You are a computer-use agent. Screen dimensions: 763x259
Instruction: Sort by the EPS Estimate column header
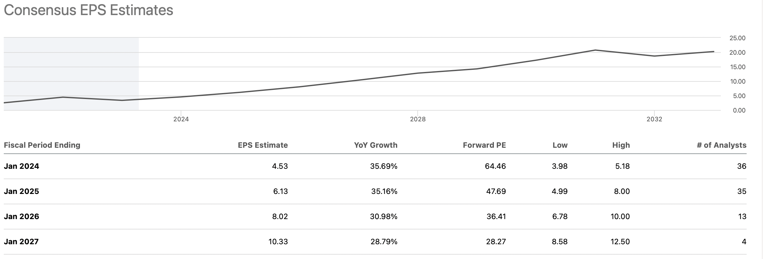pos(263,145)
